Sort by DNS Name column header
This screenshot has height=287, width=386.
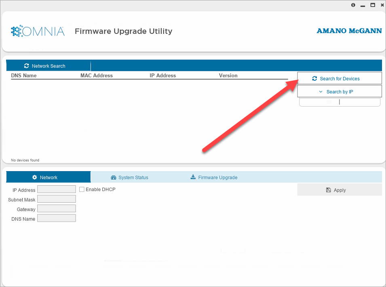pos(24,75)
